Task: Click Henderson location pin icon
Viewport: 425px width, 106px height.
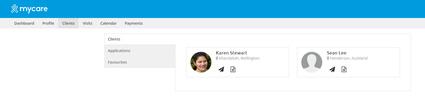Action: pos(328,58)
